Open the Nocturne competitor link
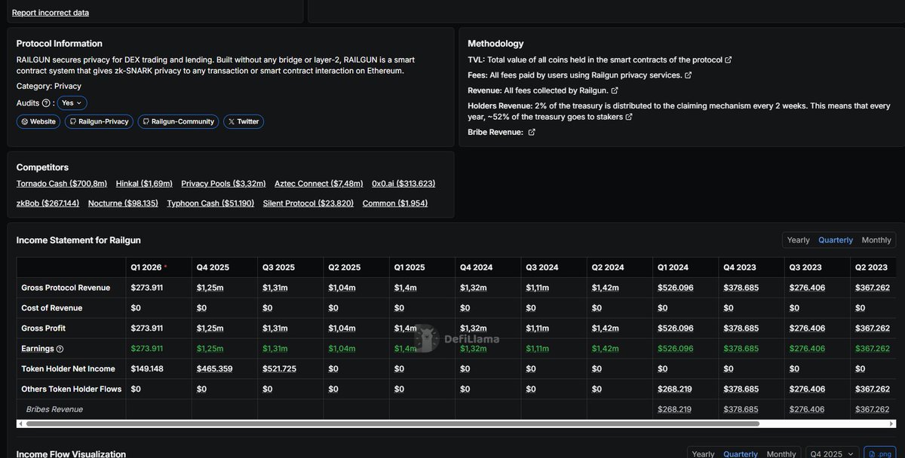 [123, 203]
